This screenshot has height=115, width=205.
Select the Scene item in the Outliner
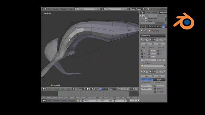(147, 16)
